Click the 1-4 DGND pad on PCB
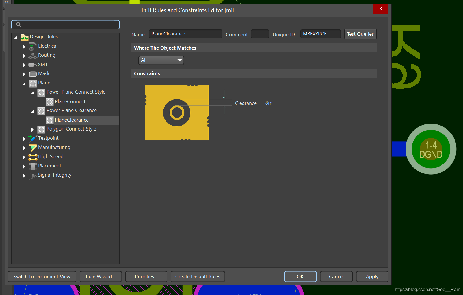The height and width of the screenshot is (295, 463). click(x=431, y=149)
